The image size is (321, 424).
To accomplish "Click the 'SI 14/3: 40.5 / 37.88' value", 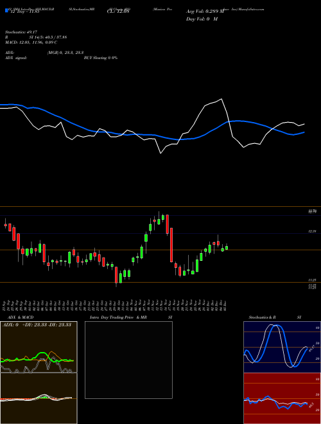I will pos(48,37).
